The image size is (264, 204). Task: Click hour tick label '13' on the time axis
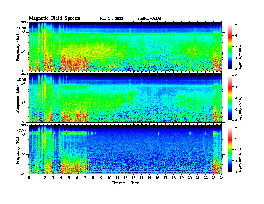[x=133, y=178]
